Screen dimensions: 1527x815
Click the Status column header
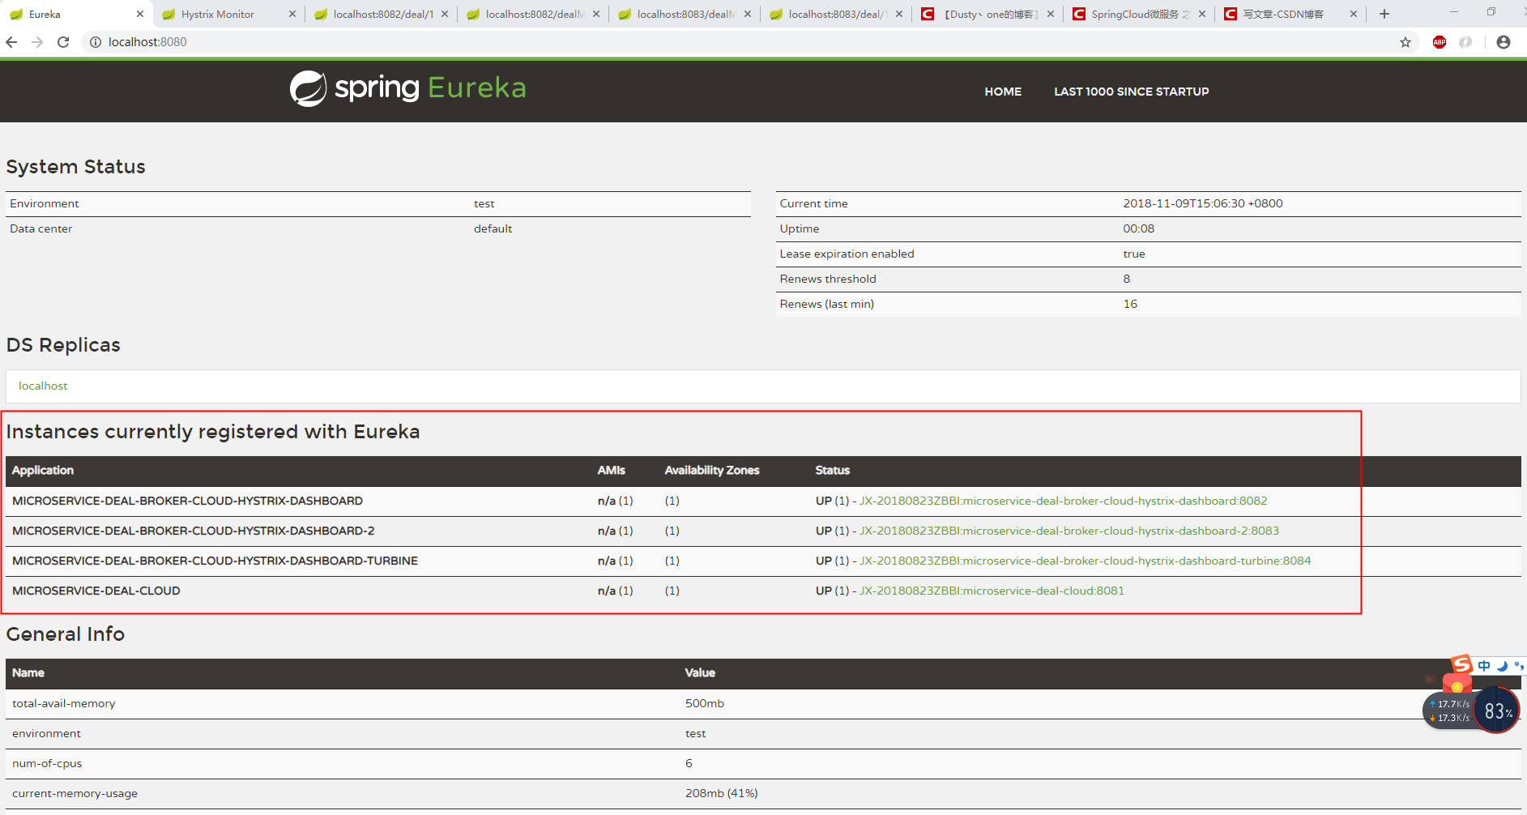(x=833, y=470)
